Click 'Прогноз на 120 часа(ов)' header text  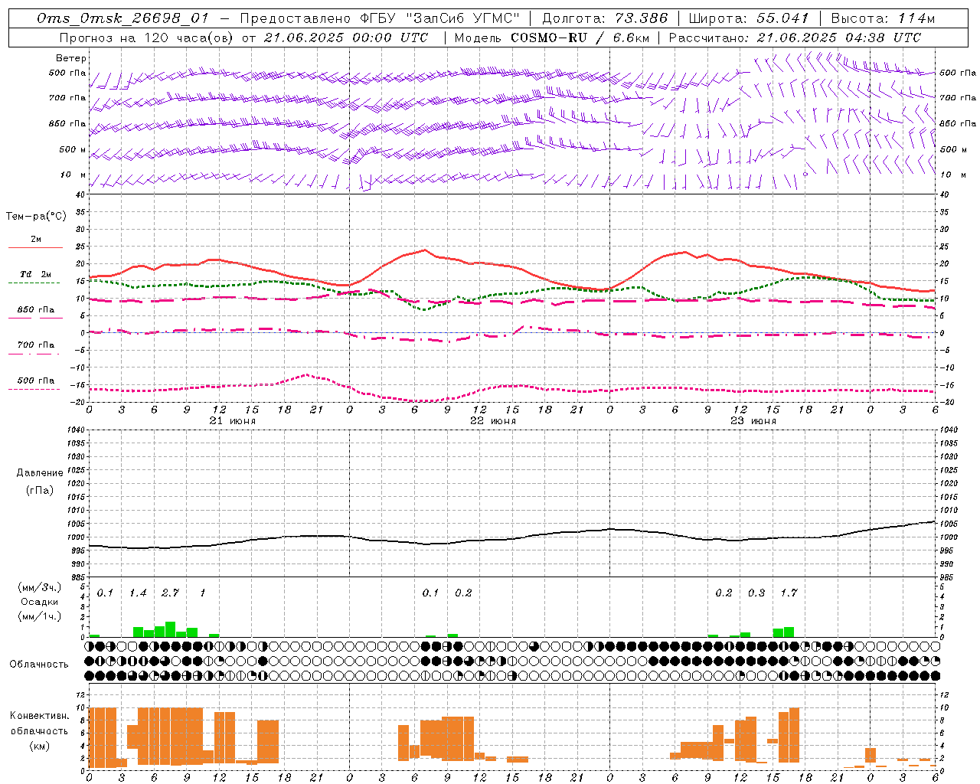(147, 38)
